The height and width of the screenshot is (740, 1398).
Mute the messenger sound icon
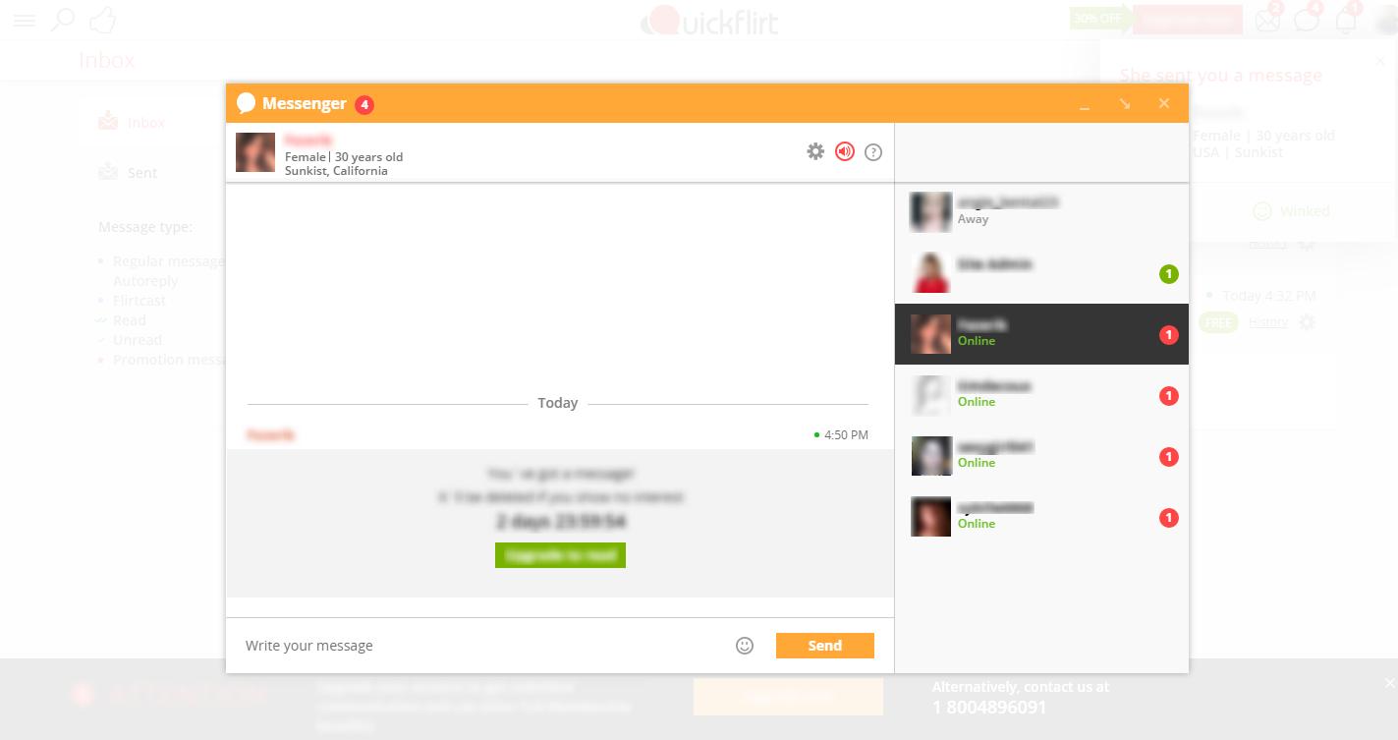tap(845, 151)
